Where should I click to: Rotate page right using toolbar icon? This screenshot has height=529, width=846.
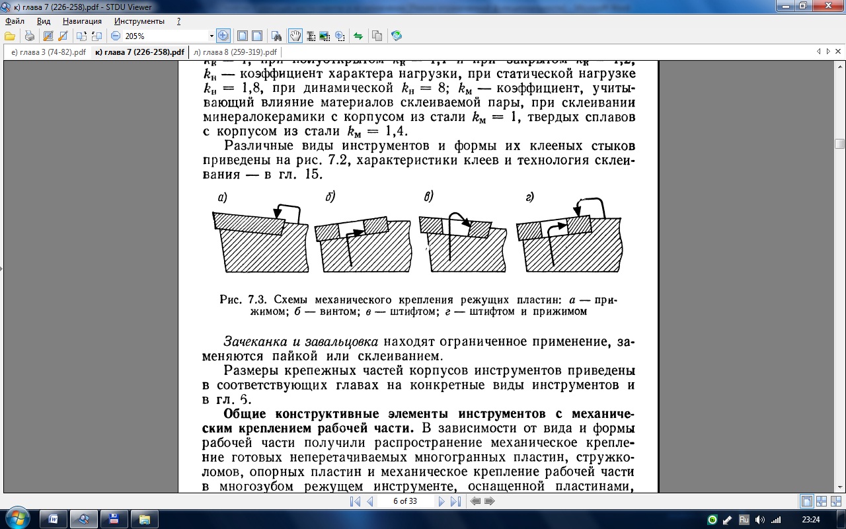97,36
